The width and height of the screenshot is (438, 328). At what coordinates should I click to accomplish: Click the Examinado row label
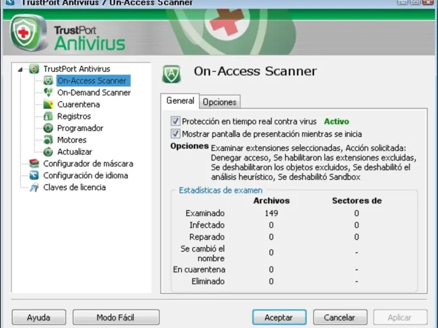tap(205, 213)
